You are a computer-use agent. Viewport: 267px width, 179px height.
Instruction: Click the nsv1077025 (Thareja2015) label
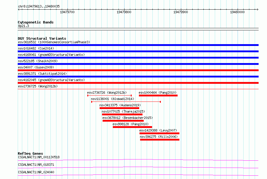(123, 111)
